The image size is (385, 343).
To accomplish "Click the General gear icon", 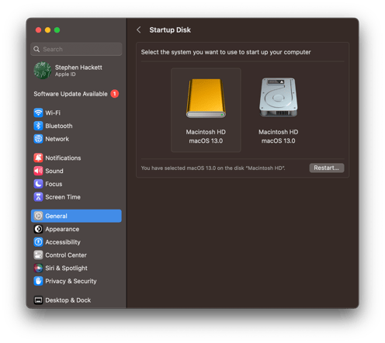I will coord(38,216).
